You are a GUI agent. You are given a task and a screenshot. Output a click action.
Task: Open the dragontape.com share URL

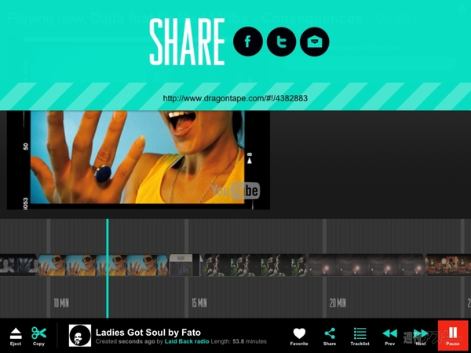[x=235, y=99]
